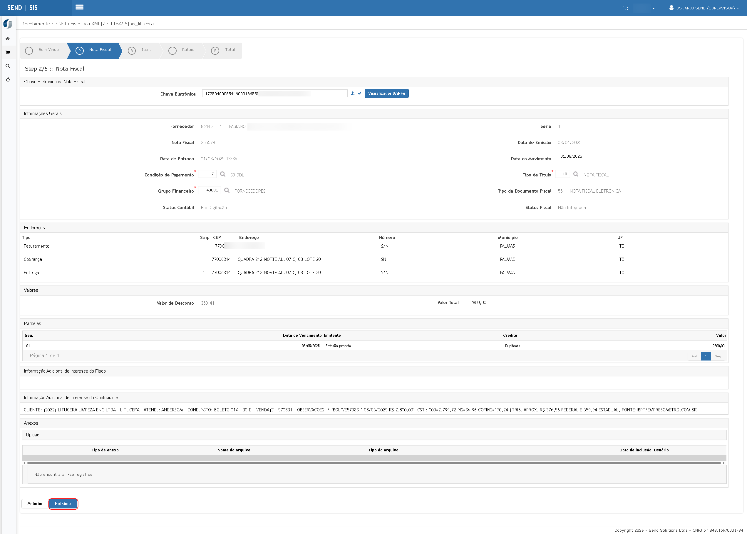The height and width of the screenshot is (534, 747).
Task: Select the parcela row 01 Duplicata
Action: tap(374, 346)
